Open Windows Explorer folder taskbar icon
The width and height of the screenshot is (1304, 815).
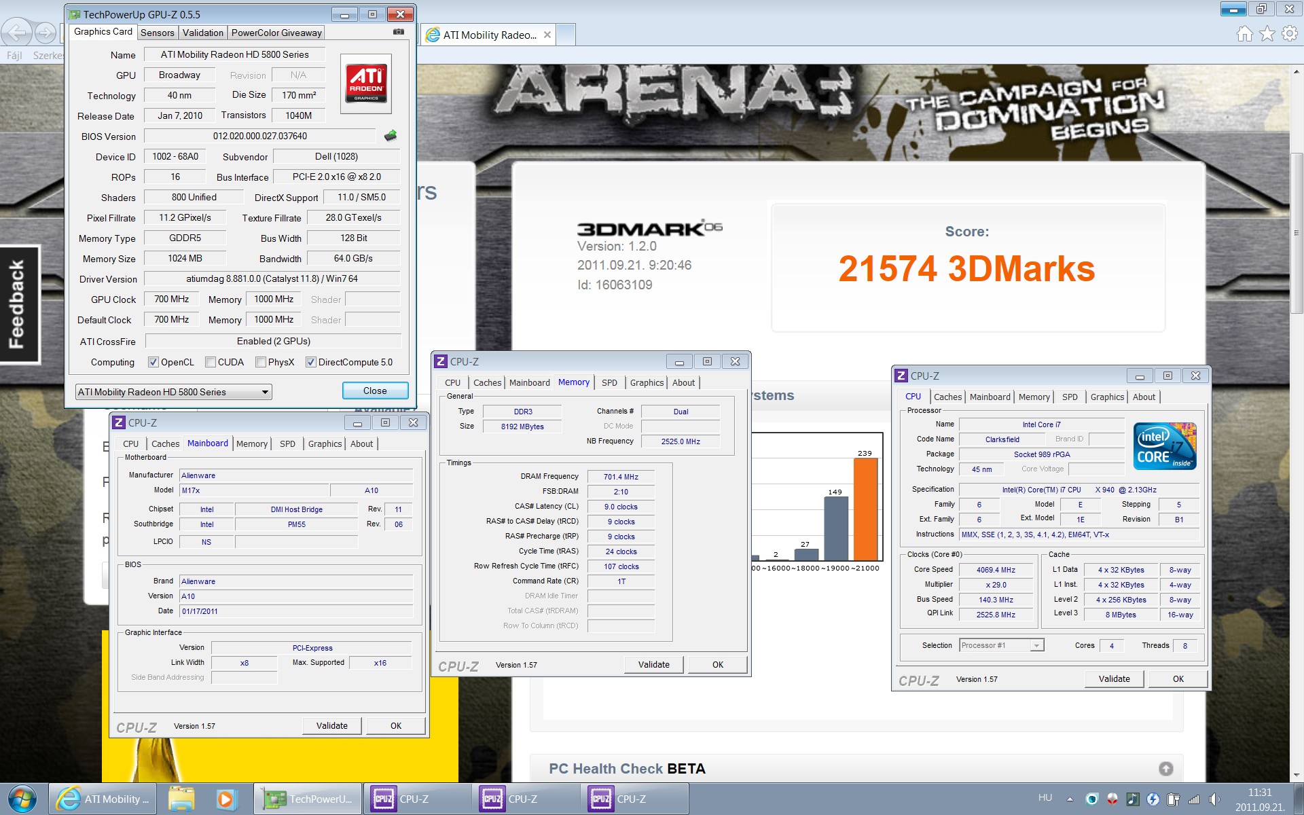point(181,799)
